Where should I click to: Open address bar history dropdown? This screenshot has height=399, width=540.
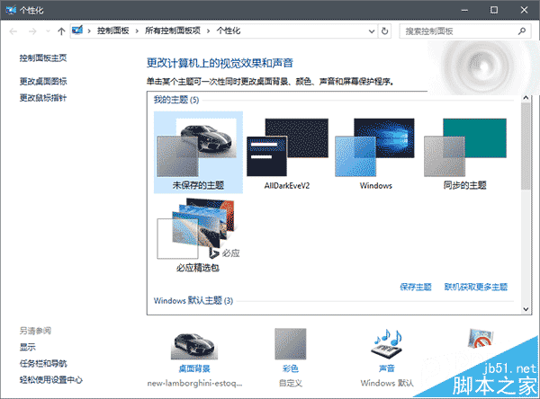[x=372, y=31]
